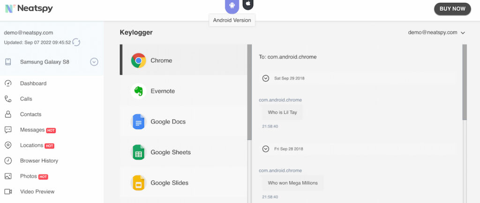This screenshot has width=480, height=203.
Task: Collapse the Fri Sep 28 2018 log group
Action: tap(266, 149)
